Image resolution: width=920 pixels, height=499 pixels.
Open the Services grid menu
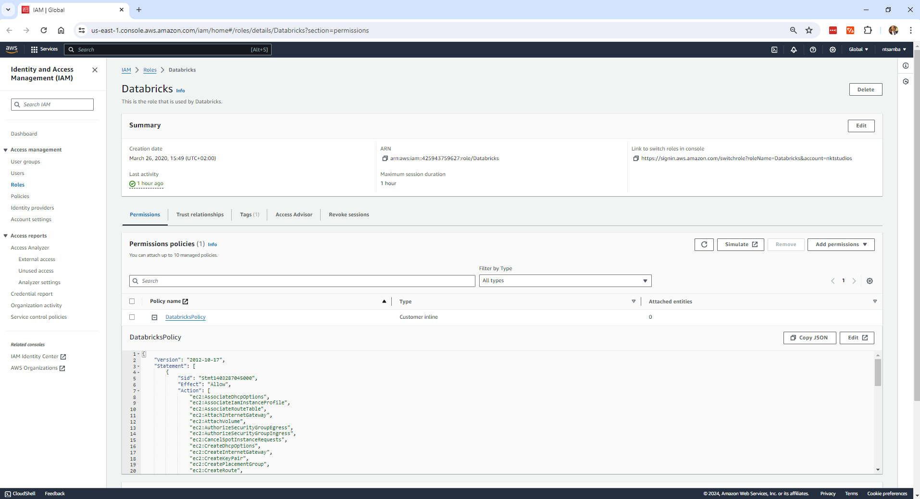tap(44, 50)
